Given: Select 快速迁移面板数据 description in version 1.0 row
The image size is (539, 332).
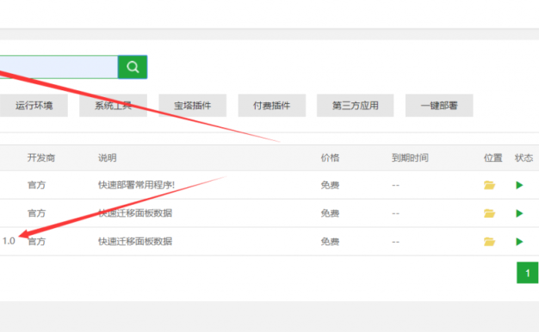Looking at the screenshot, I should pos(135,242).
